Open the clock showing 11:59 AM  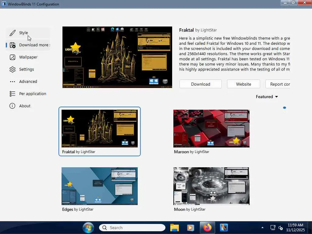296,227
